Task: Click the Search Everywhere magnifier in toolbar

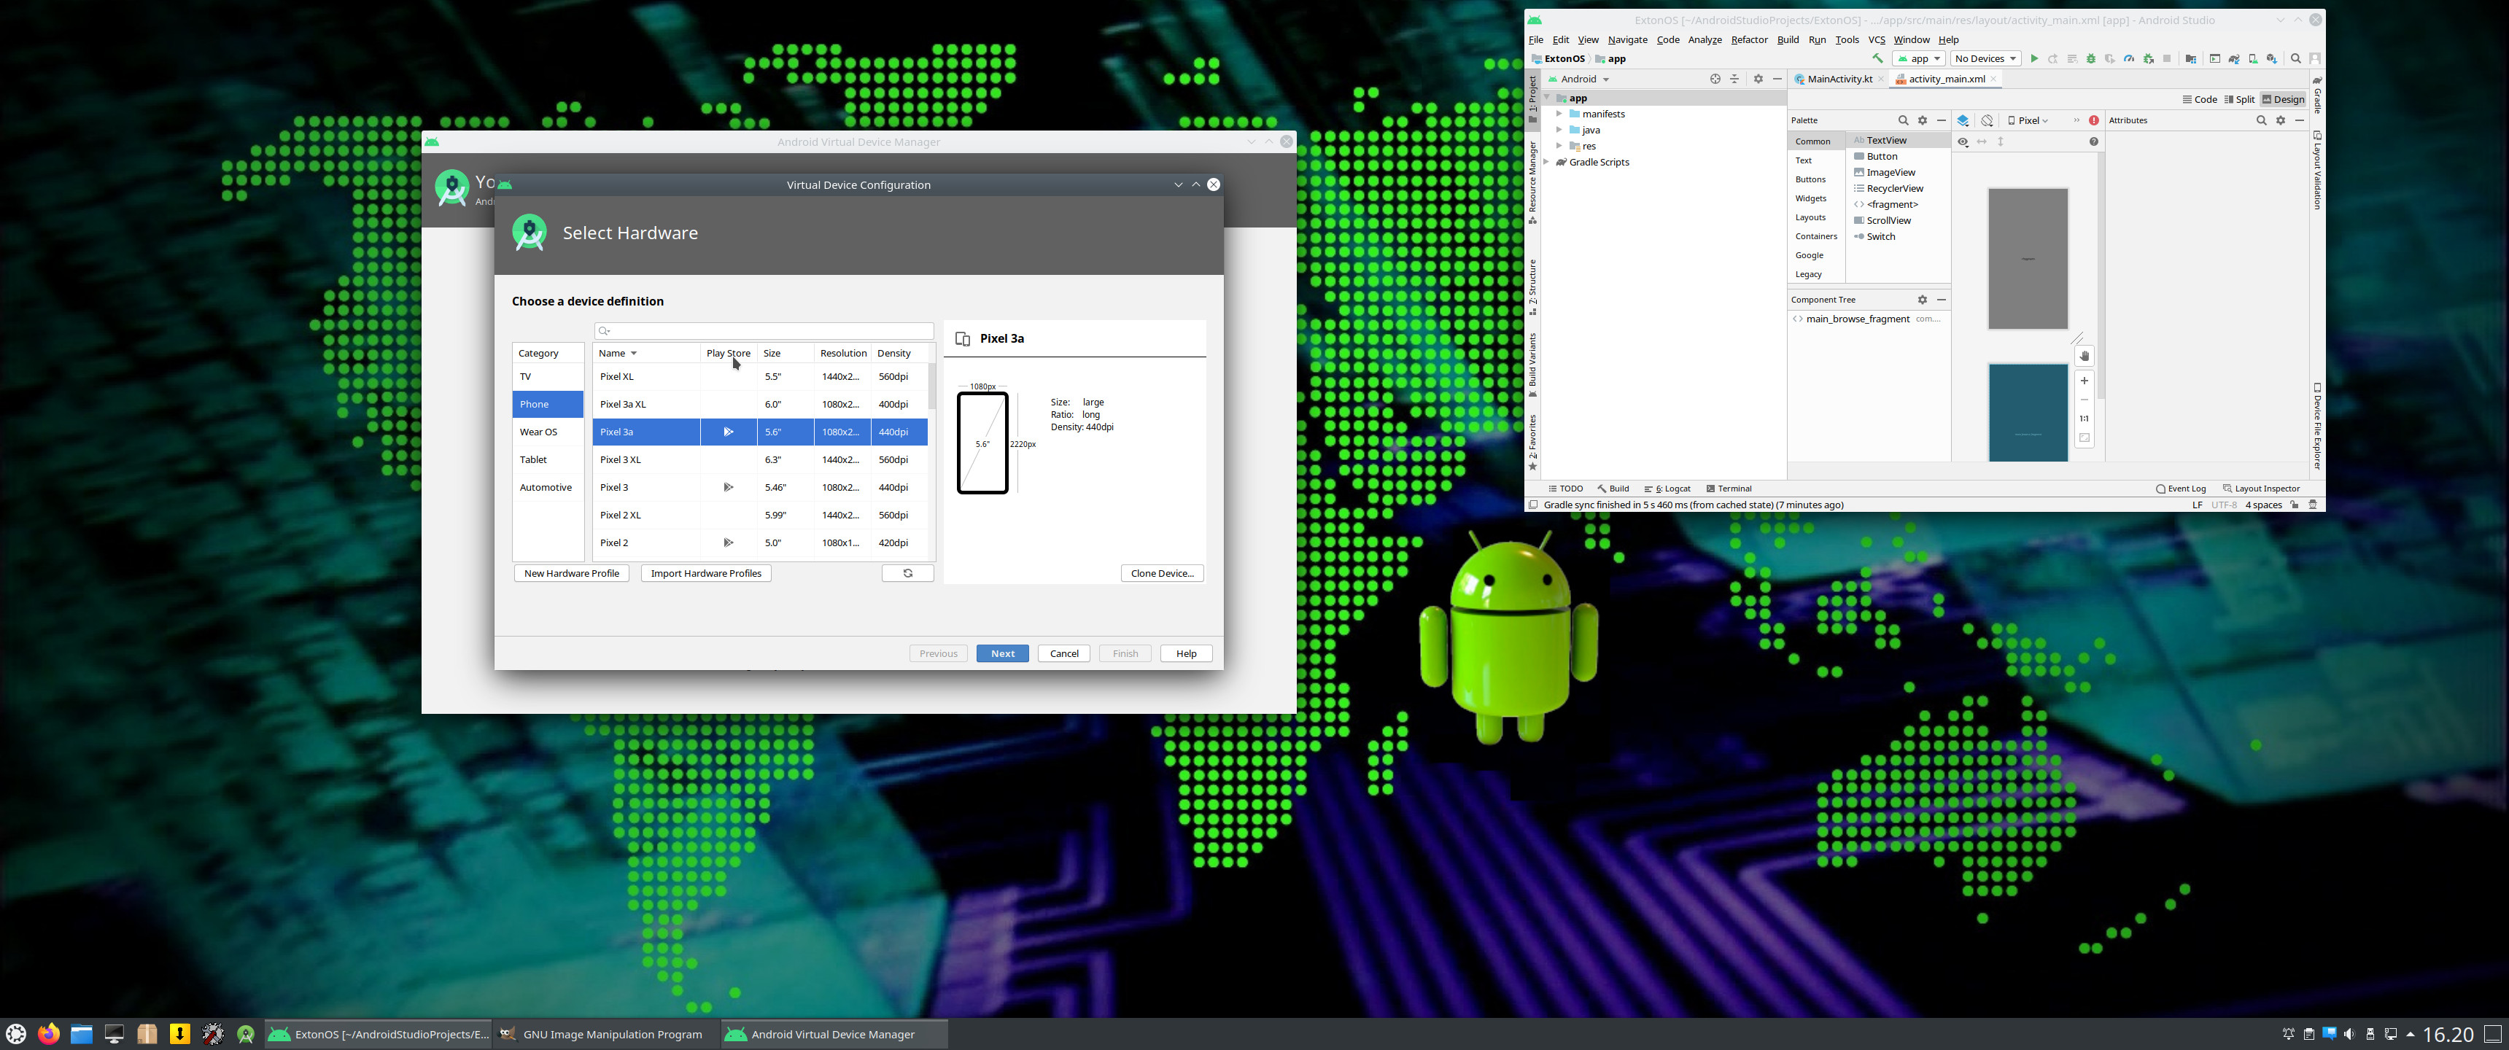Action: 2296,58
